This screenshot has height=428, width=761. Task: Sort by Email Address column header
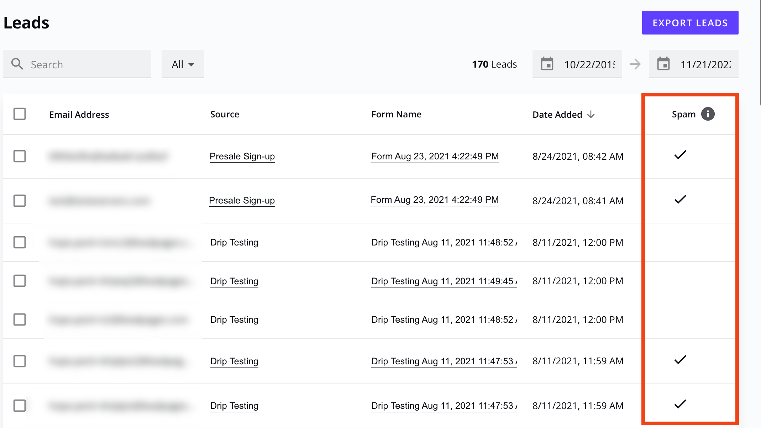[x=79, y=115]
